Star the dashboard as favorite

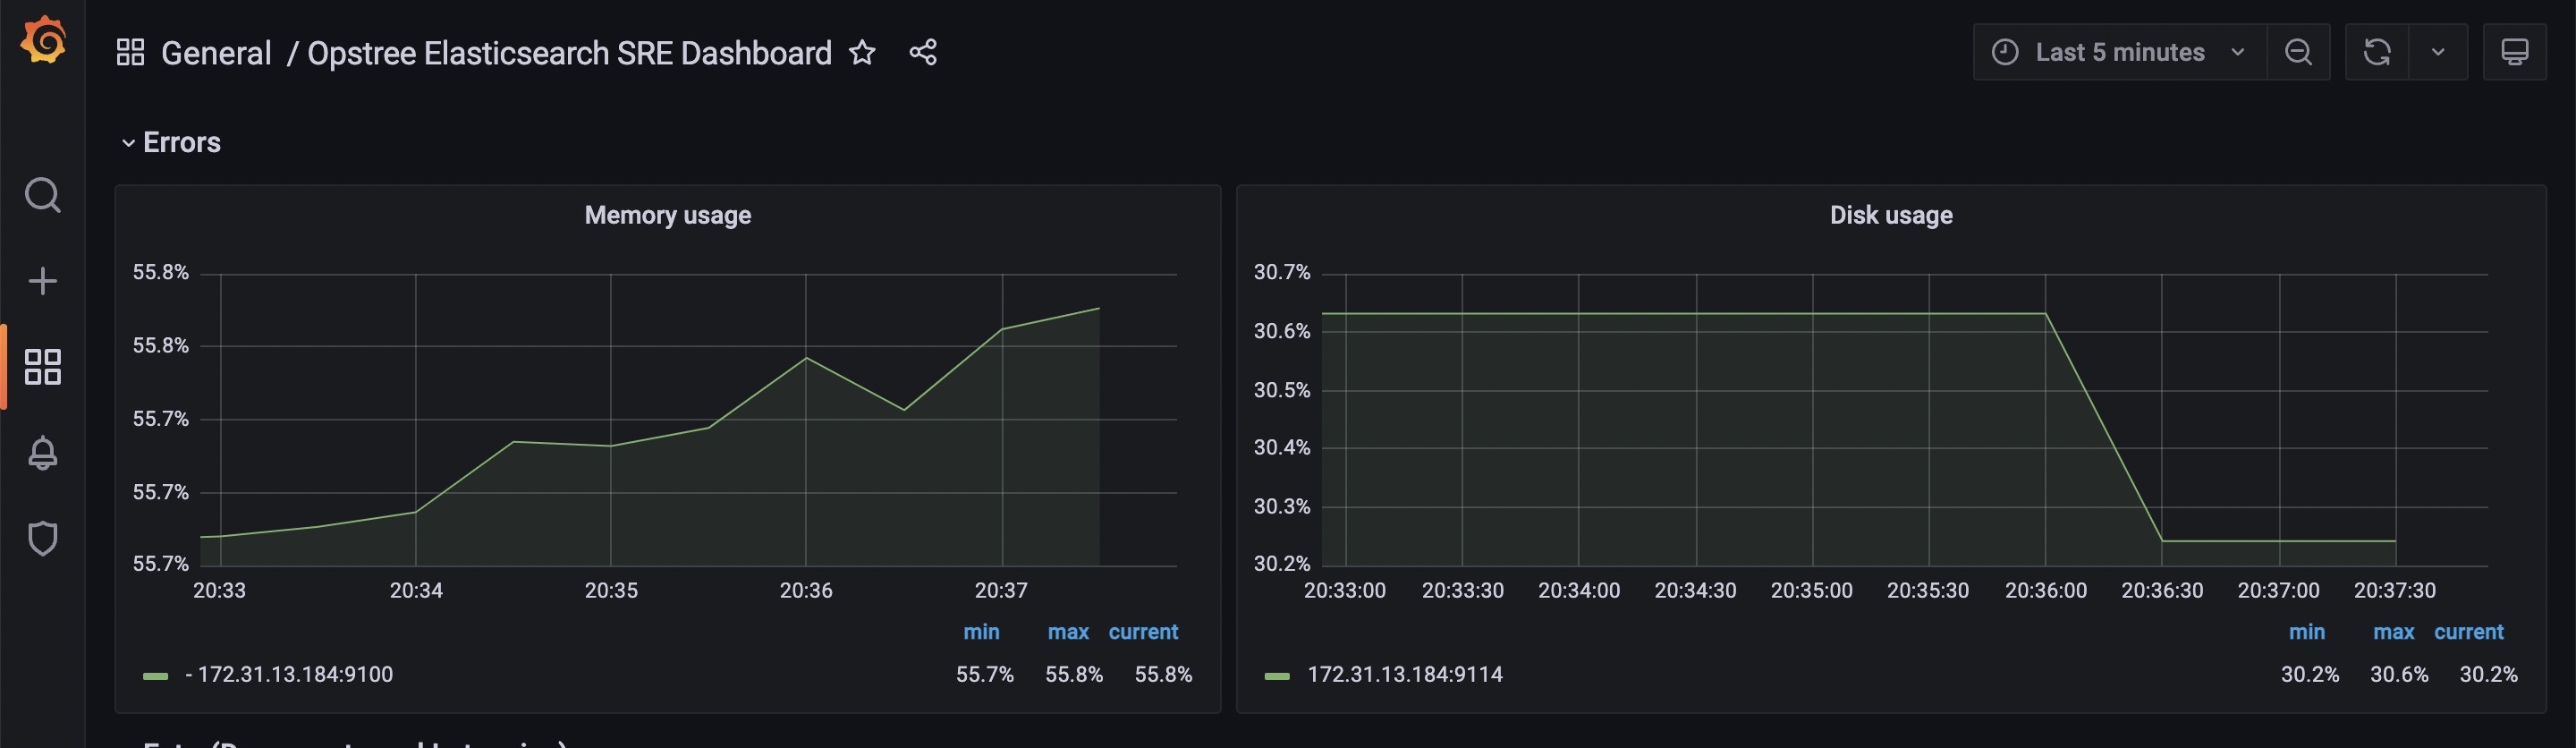pyautogui.click(x=862, y=52)
